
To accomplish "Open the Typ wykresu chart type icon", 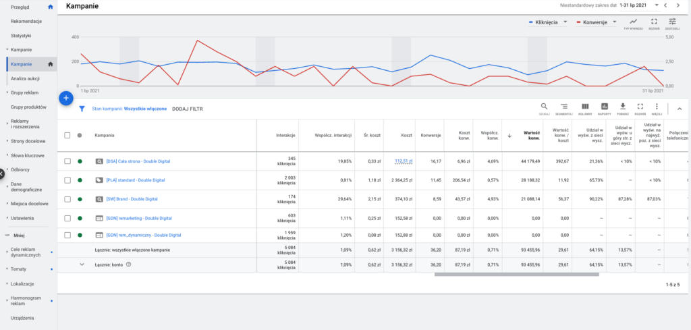I will 633,24.
